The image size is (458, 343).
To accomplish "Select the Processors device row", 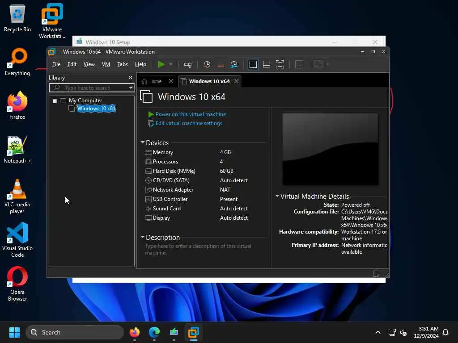I will pyautogui.click(x=196, y=162).
